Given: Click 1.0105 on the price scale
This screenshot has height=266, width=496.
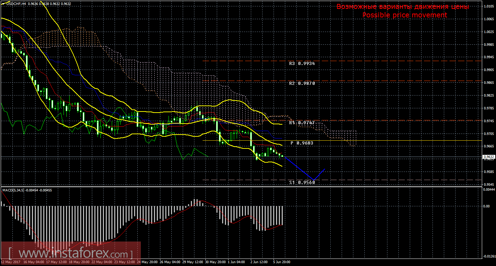Looking at the screenshot, I should [x=488, y=6].
